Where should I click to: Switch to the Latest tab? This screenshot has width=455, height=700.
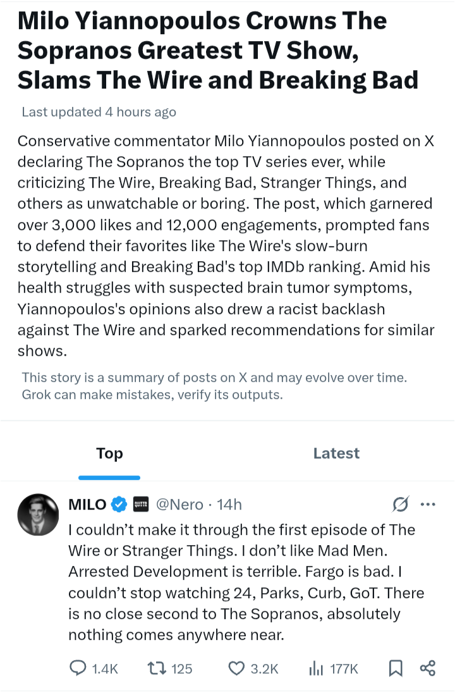click(x=336, y=453)
